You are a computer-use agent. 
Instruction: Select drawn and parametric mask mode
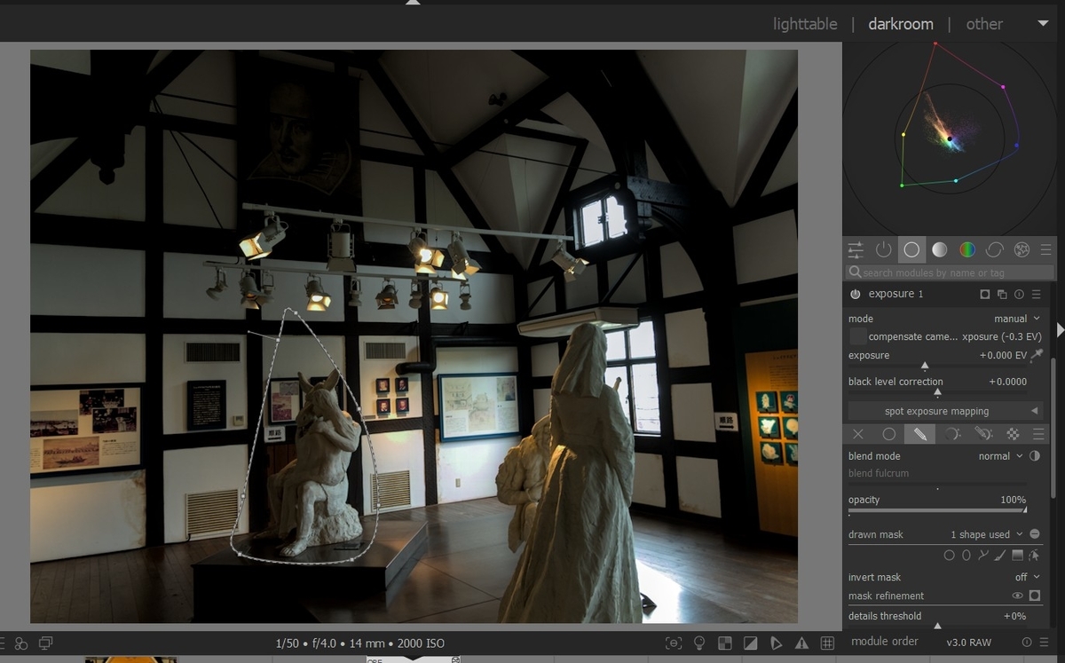[x=982, y=434]
